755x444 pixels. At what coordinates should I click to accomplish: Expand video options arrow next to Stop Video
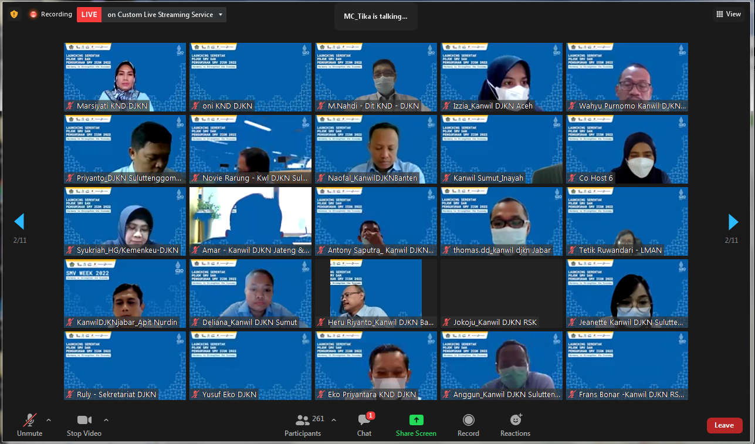[x=106, y=420]
